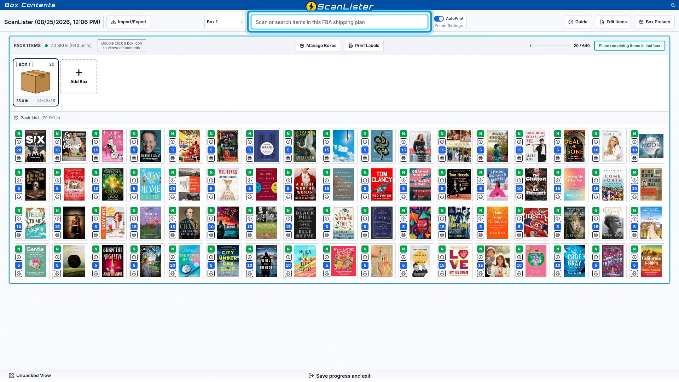Open the Guide help button

(x=578, y=22)
